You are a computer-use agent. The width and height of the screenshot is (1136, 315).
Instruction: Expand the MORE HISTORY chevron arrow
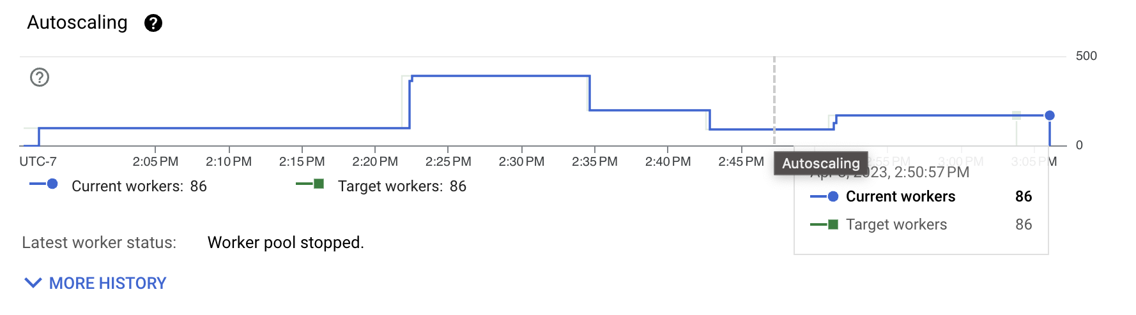pos(33,283)
